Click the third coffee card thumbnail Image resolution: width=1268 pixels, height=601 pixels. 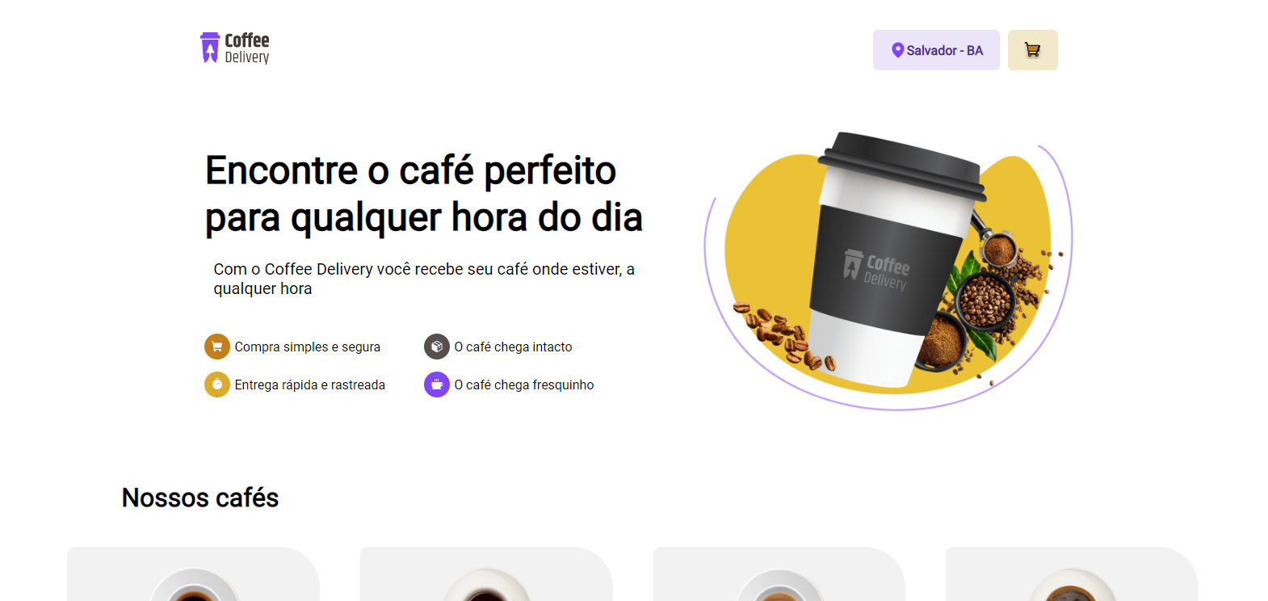779,585
